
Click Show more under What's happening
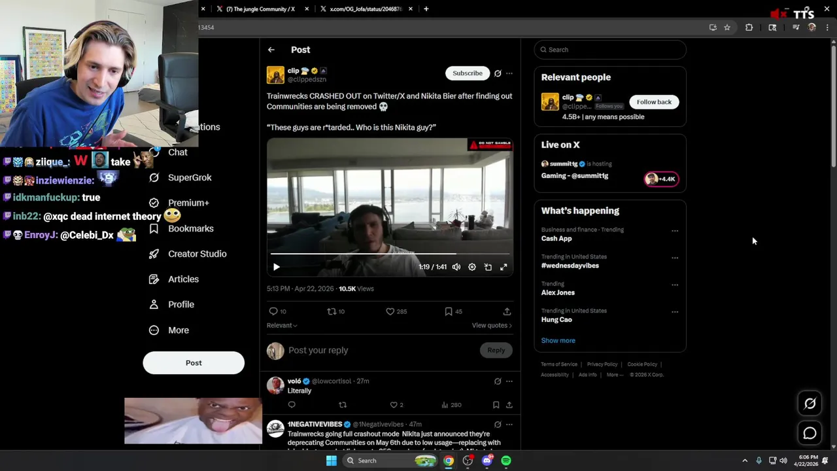(558, 340)
